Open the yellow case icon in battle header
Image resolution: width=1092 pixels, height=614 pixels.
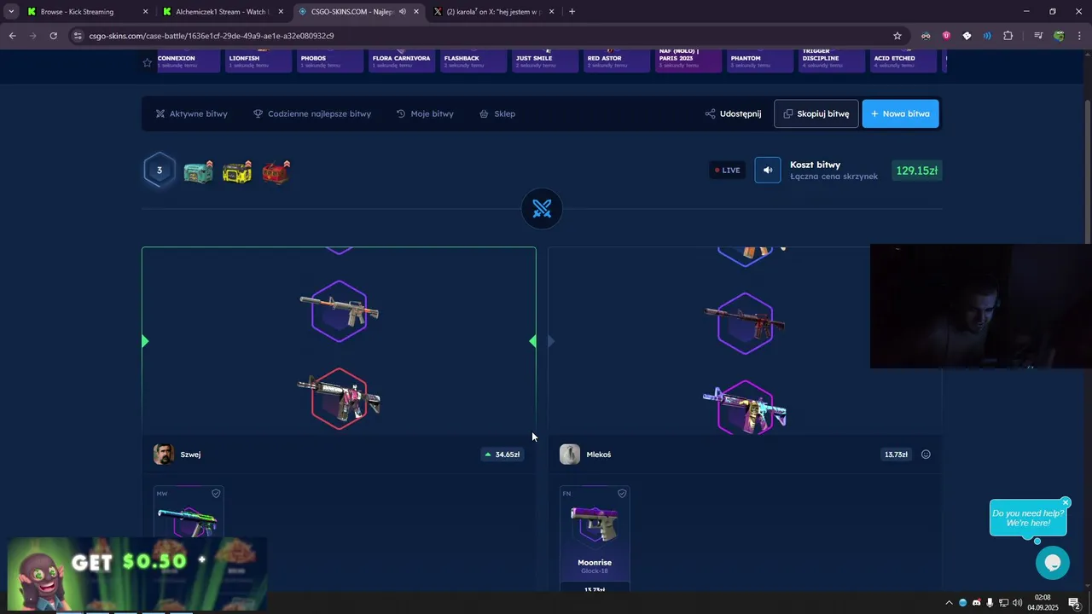click(x=237, y=171)
